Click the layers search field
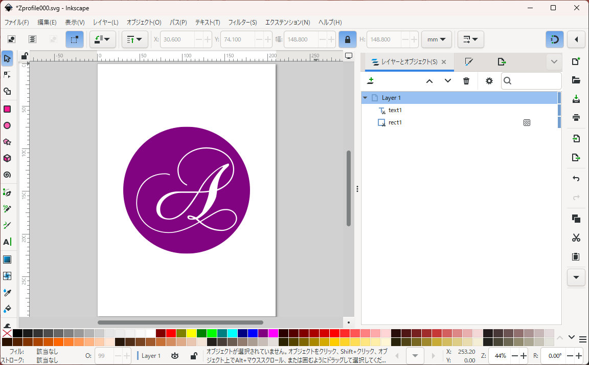Screen dimensions: 589x365 point(531,81)
